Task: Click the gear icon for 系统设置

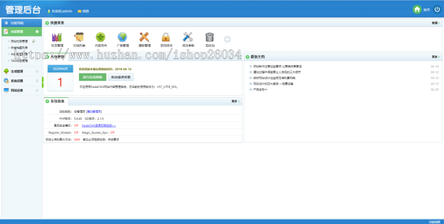Action: tap(6, 81)
